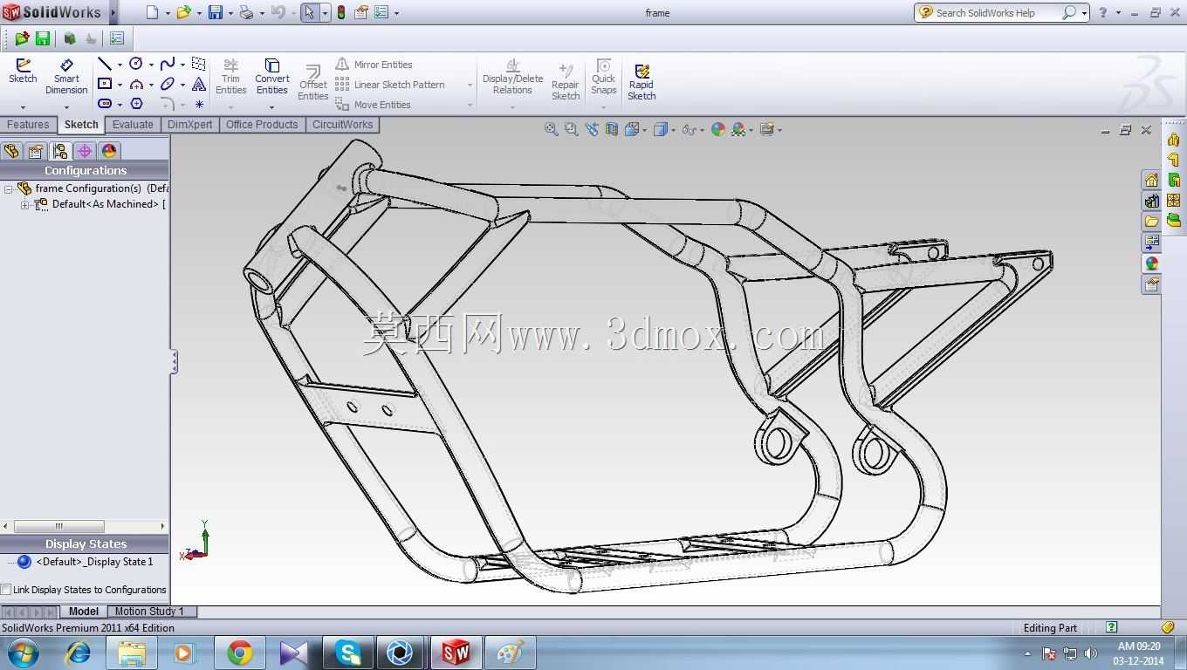Open the Design Library task pane tab
Viewport: 1187px width, 670px height.
pyautogui.click(x=1151, y=201)
